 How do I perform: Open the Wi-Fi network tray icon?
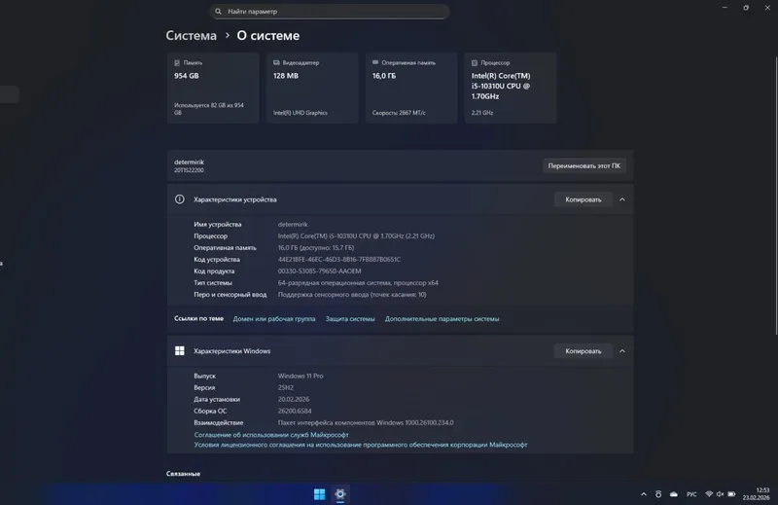tap(709, 494)
